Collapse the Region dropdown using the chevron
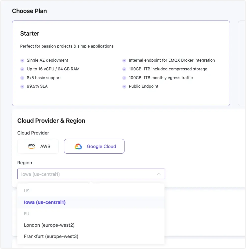 (159, 174)
